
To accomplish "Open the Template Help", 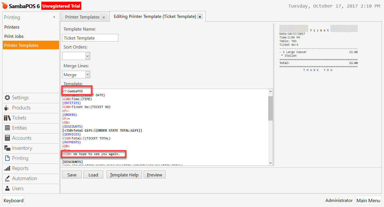I will (x=124, y=174).
